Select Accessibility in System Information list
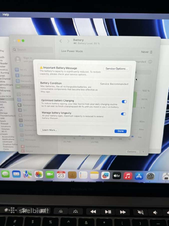Viewport: 169px width, 226px height. (x=8, y=137)
